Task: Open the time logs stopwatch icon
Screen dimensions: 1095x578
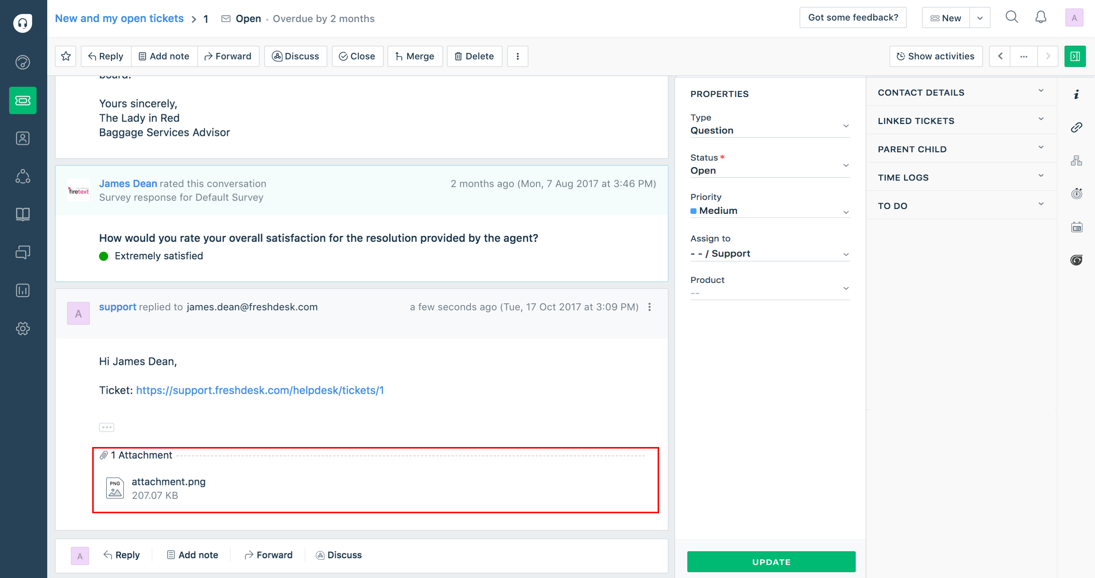Action: (1076, 194)
